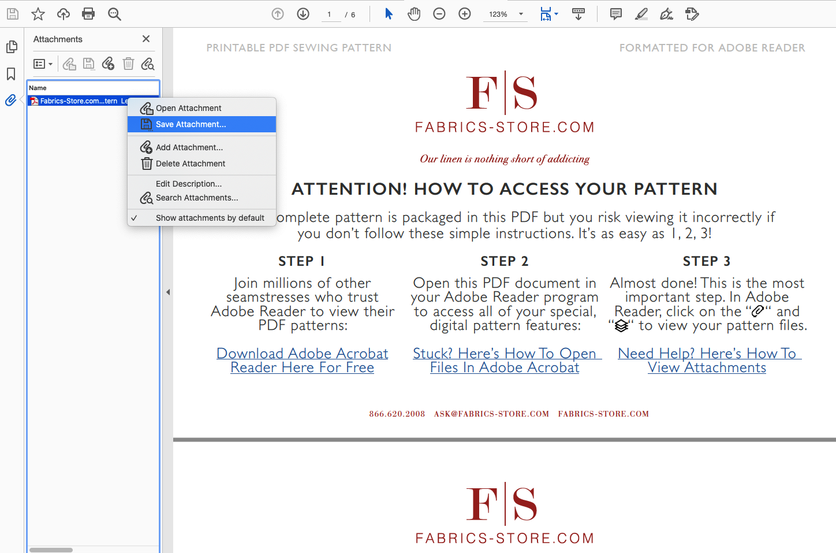Click the upload to cloud icon
836x553 pixels.
(x=64, y=14)
